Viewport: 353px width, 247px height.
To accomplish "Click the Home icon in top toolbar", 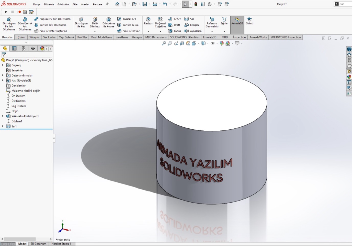I will [117, 4].
